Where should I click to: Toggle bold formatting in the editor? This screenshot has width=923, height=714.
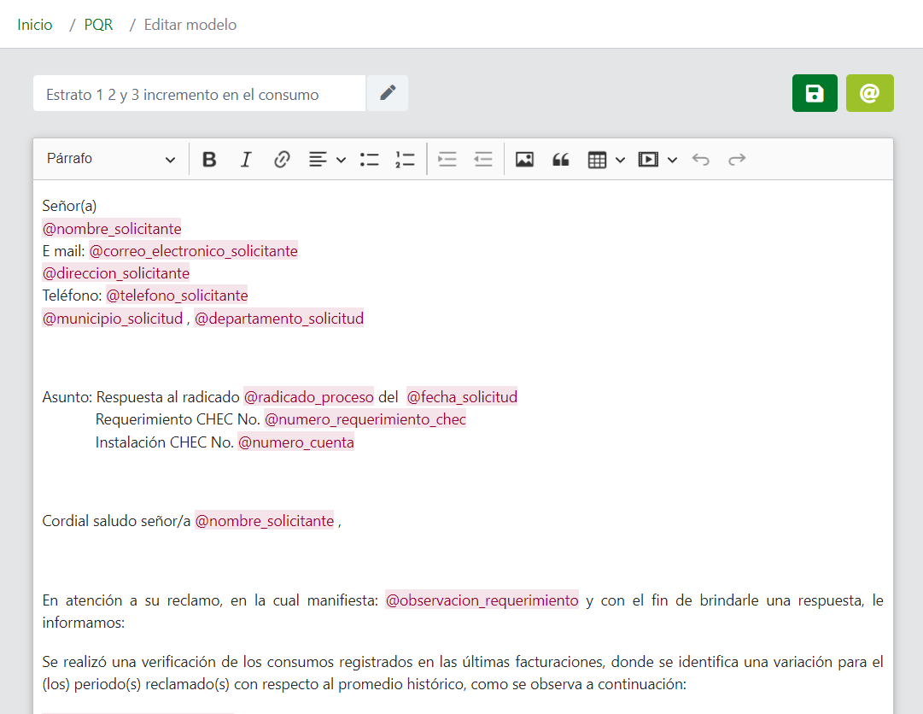pos(209,160)
